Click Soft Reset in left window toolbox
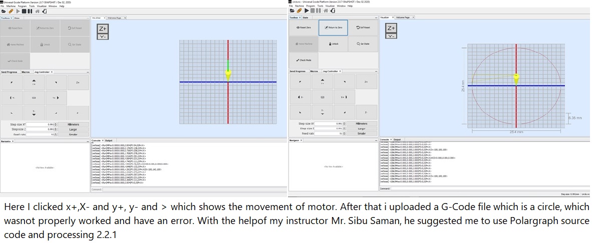 coord(75,28)
